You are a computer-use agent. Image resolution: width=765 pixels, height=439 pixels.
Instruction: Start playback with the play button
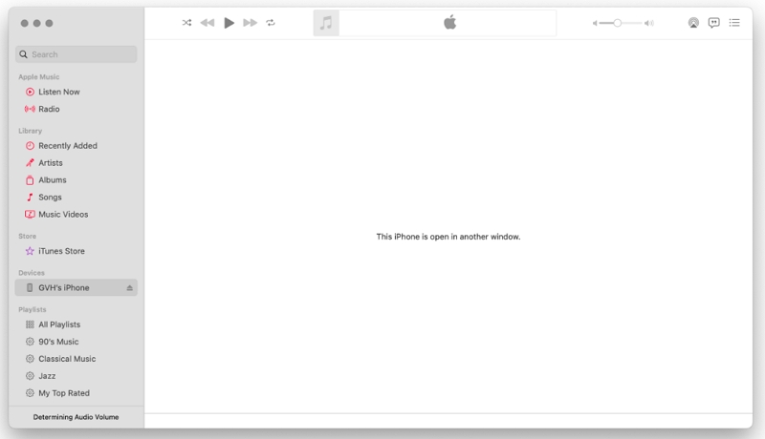click(x=229, y=22)
